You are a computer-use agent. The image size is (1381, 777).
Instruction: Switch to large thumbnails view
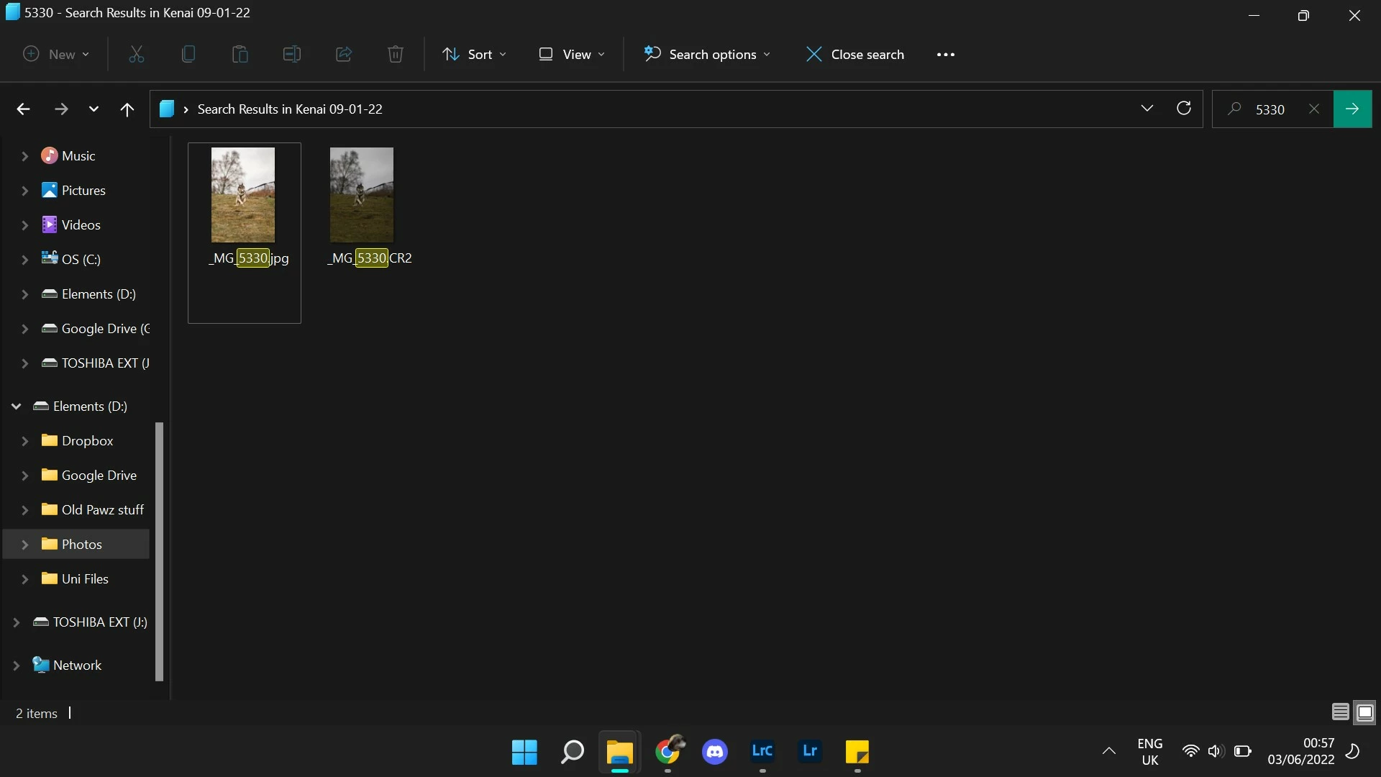(x=1364, y=712)
